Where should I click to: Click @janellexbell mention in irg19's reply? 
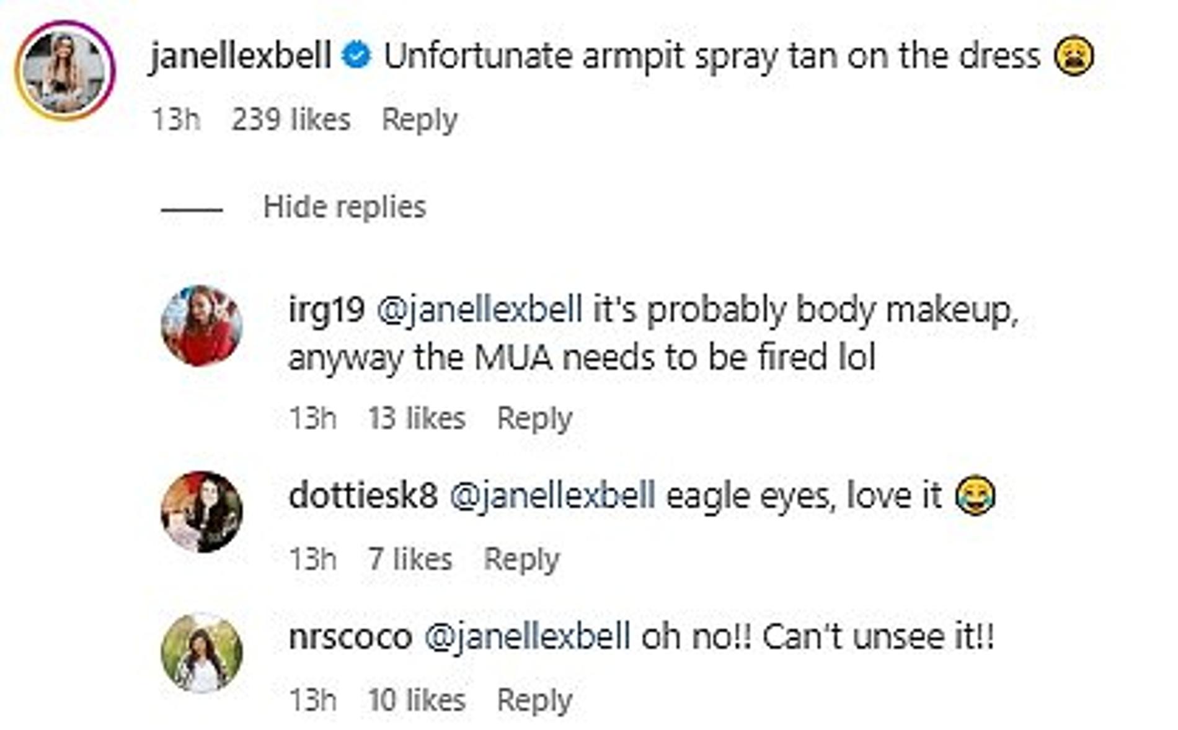479,309
